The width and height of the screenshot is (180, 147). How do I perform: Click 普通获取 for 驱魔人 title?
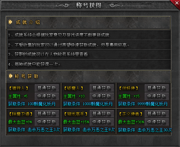pyautogui.click(x=102, y=88)
